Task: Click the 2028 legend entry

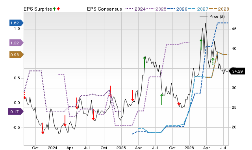Action: click(x=219, y=9)
